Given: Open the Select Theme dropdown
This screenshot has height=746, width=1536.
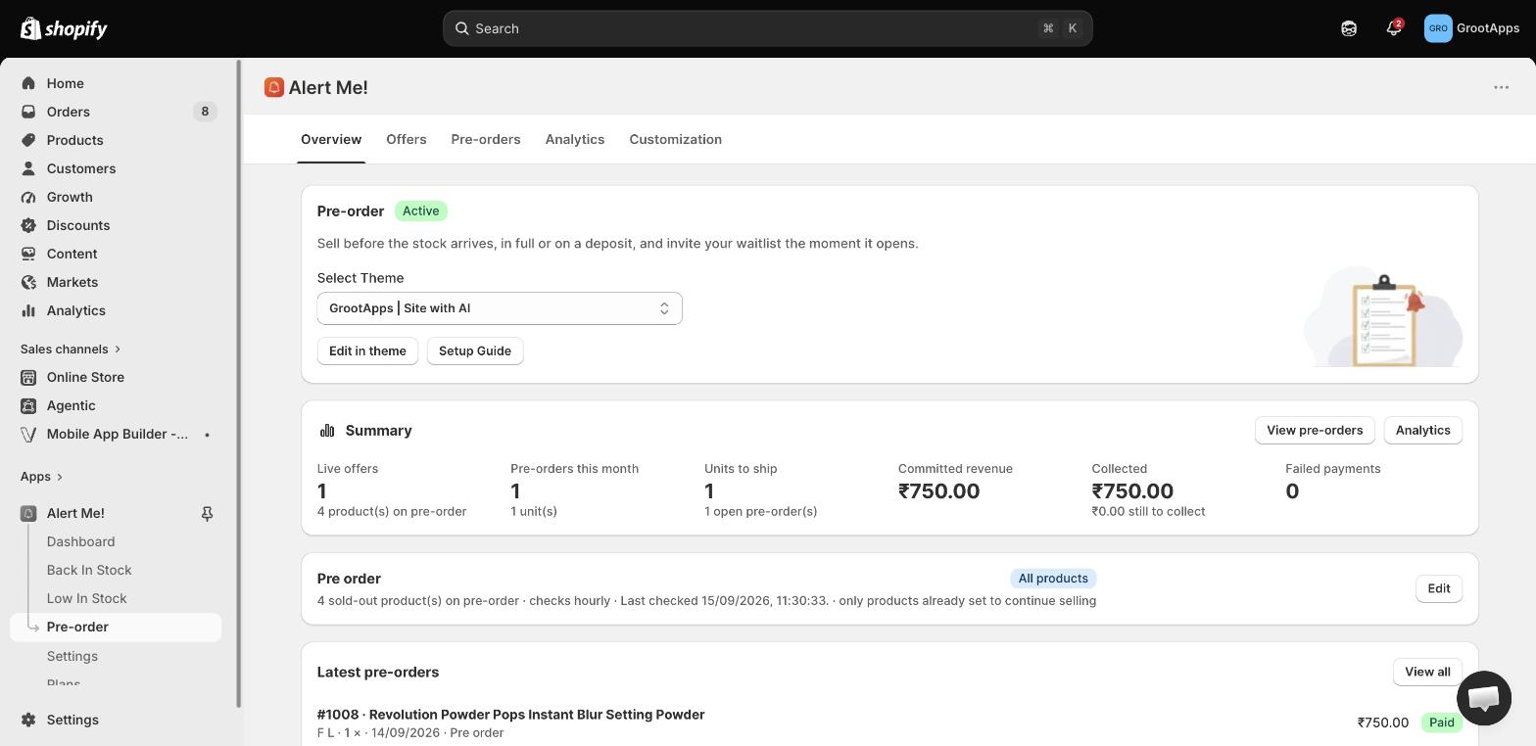Looking at the screenshot, I should [x=500, y=308].
